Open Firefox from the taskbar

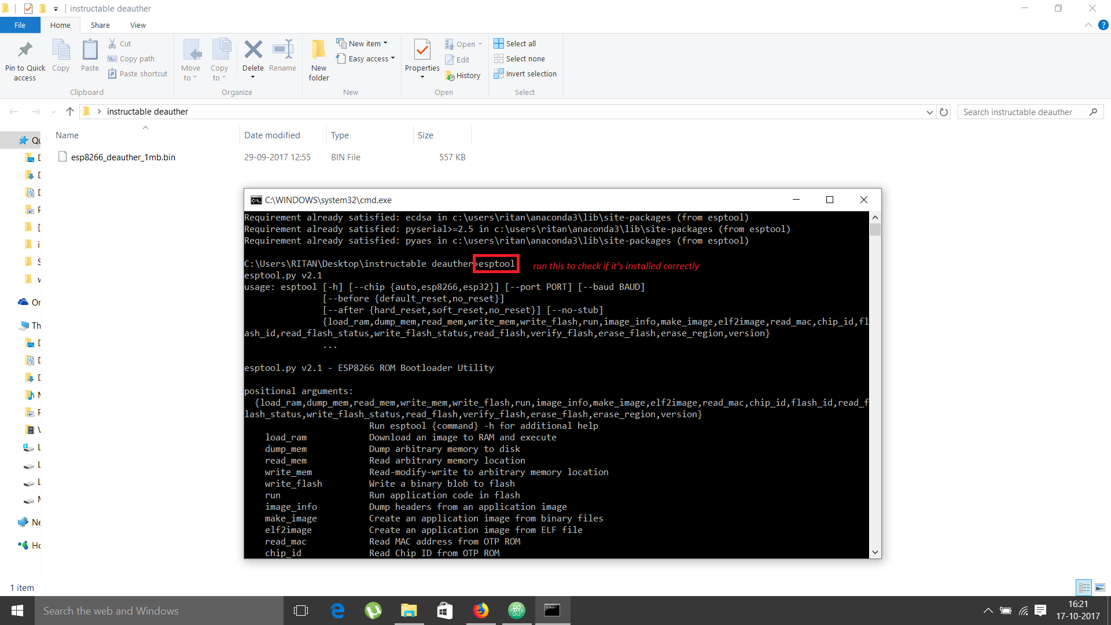[x=481, y=611]
